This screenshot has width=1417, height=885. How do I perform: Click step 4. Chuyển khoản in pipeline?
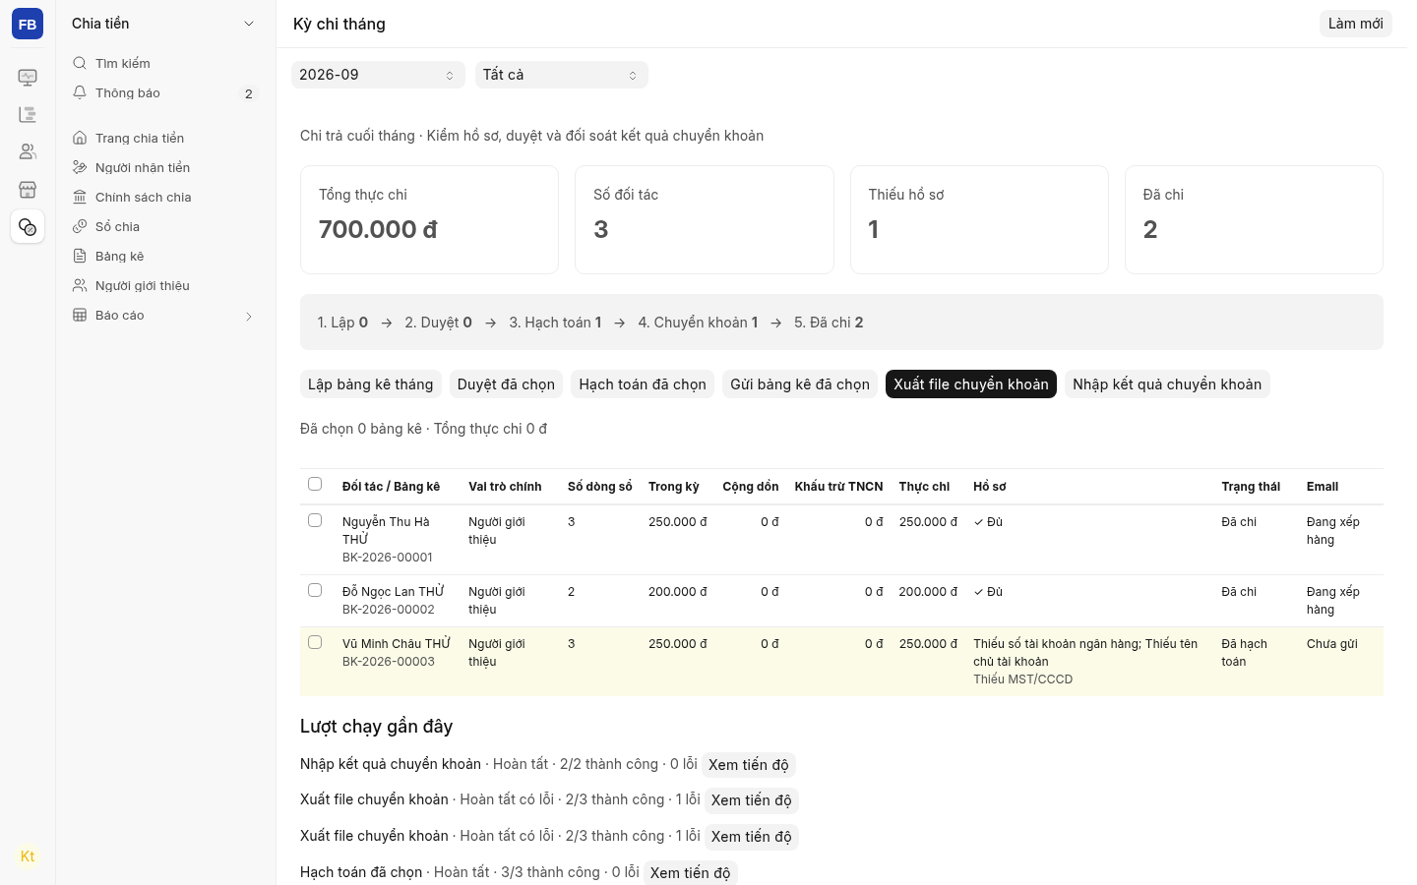pos(698,323)
